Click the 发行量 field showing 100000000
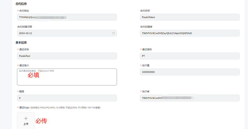The height and width of the screenshot is (129, 248). [190, 72]
